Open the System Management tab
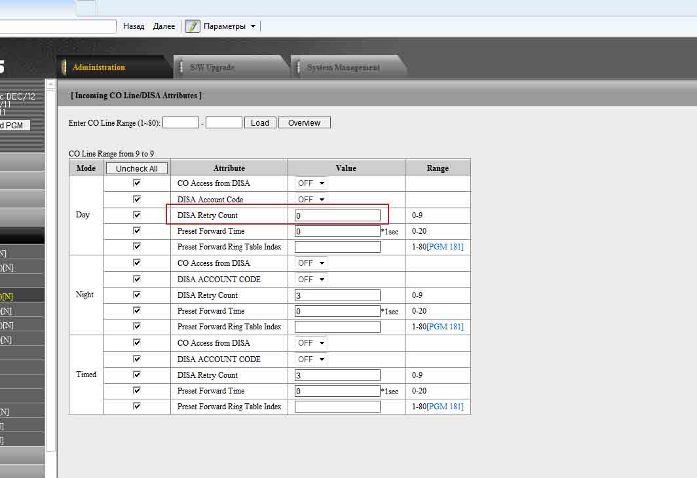Image resolution: width=697 pixels, height=478 pixels. point(343,67)
